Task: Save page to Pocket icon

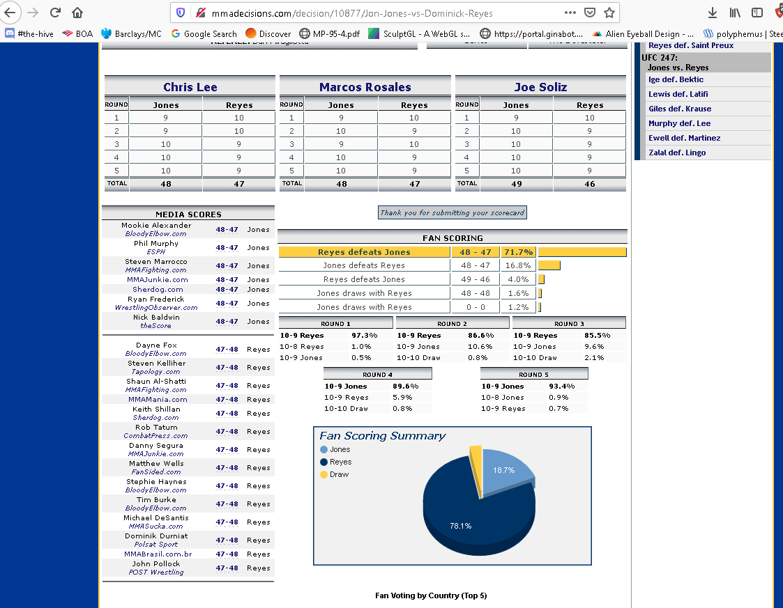Action: (590, 13)
